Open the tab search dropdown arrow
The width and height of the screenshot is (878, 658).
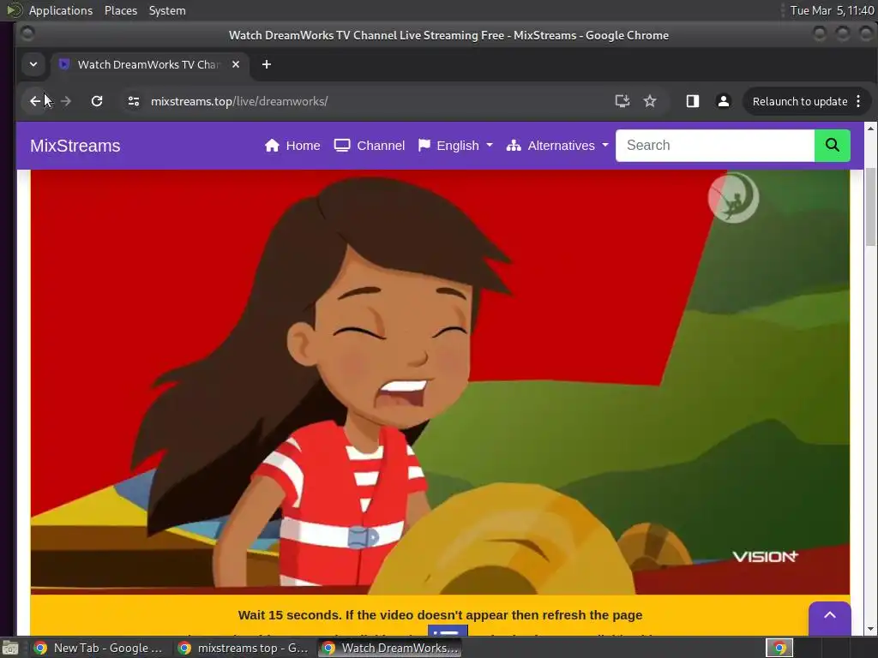(33, 64)
